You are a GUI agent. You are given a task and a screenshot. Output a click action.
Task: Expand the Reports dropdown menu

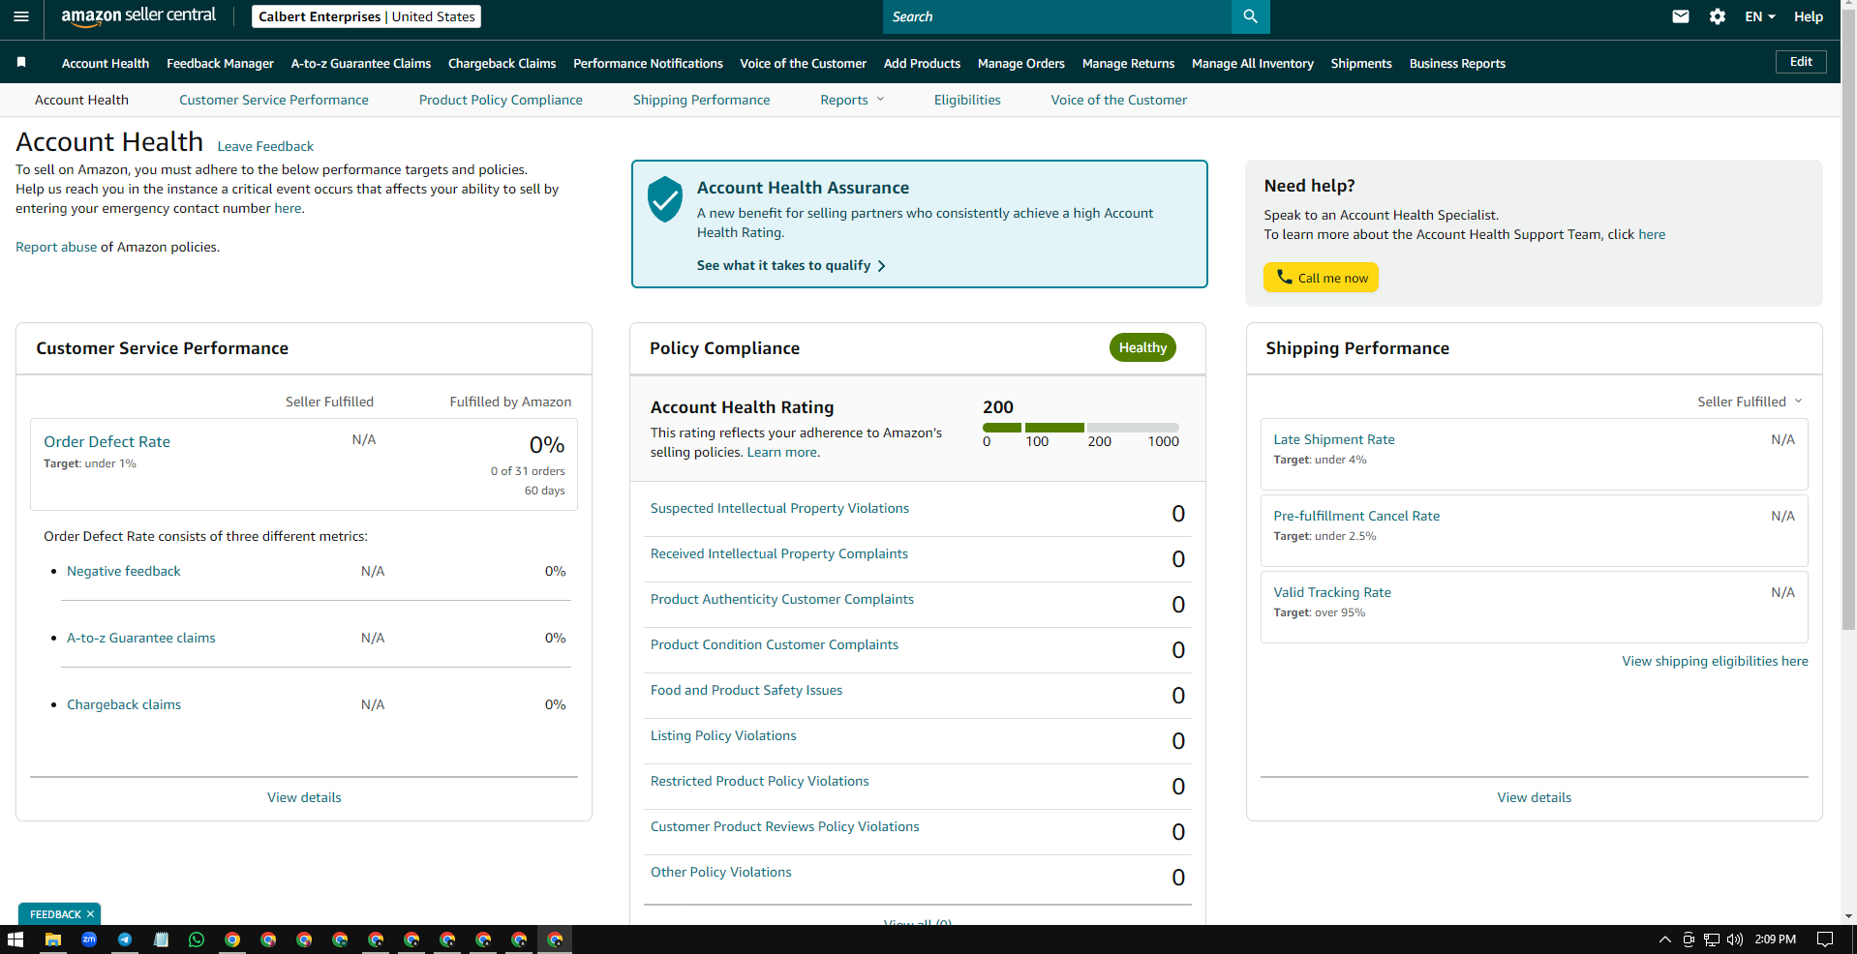point(852,100)
